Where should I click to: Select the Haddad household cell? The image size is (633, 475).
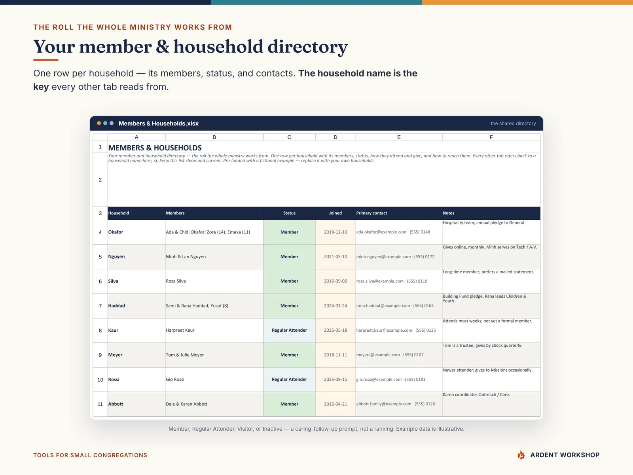(x=136, y=306)
